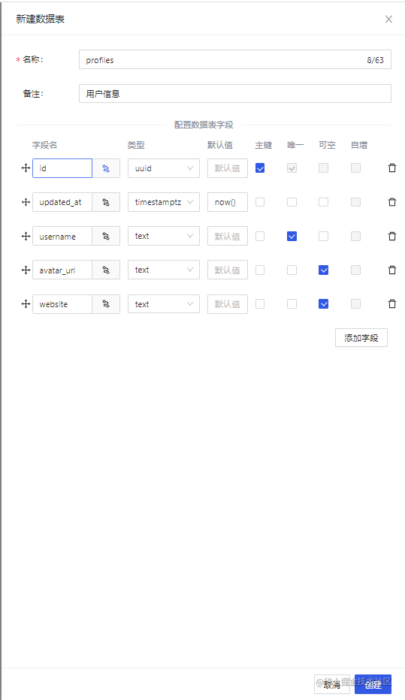The height and width of the screenshot is (700, 405).
Task: Click the table name input containing profiles
Action: (x=235, y=60)
